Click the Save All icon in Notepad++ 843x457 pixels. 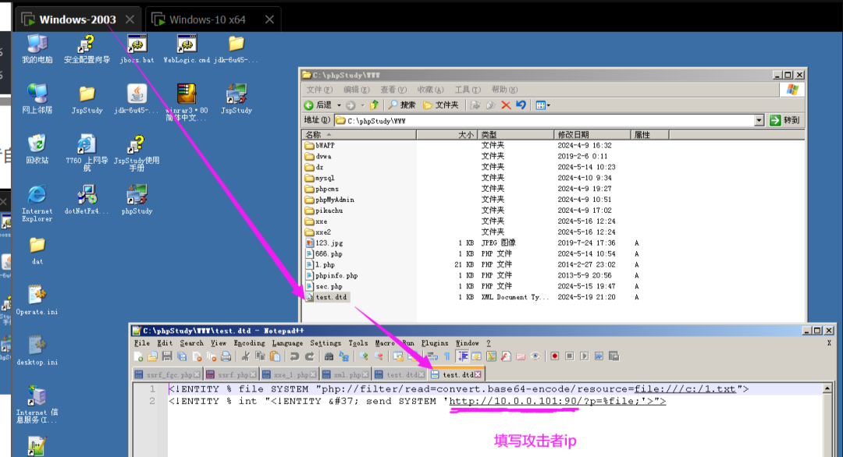coord(182,356)
